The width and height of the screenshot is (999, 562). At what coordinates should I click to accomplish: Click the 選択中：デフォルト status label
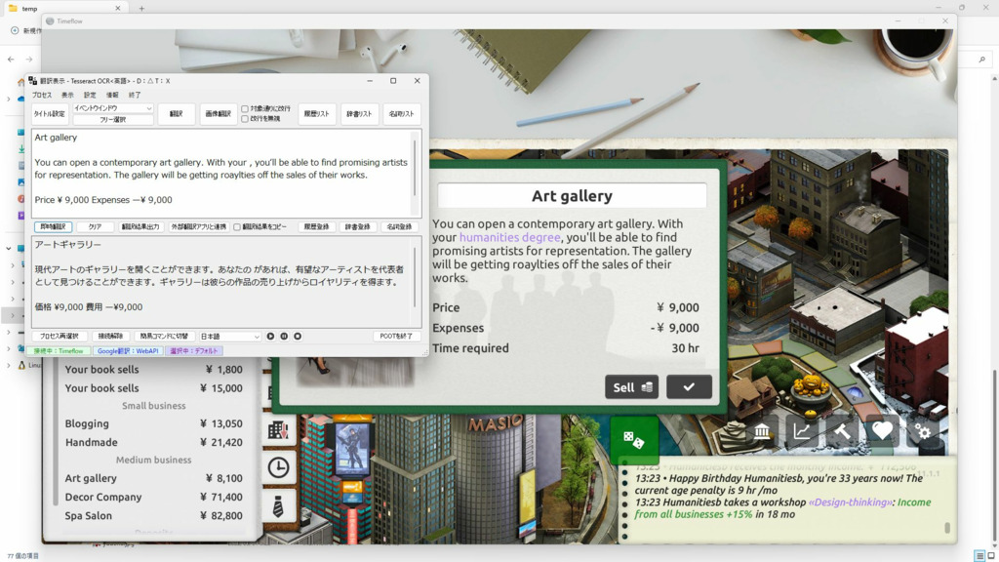pos(194,351)
